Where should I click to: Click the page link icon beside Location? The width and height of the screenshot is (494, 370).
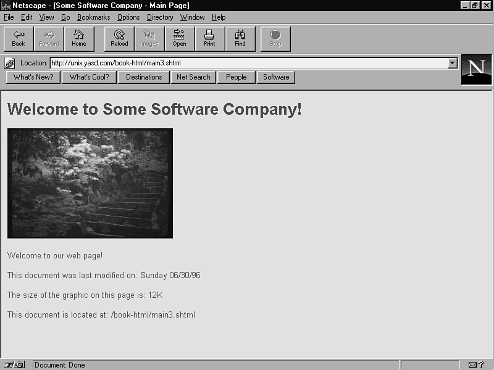(x=10, y=63)
